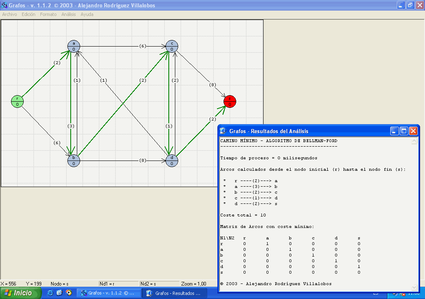The height and width of the screenshot is (299, 425).
Task: Switch to the Grafos v. 1.1.2 taskbar button
Action: click(x=109, y=293)
